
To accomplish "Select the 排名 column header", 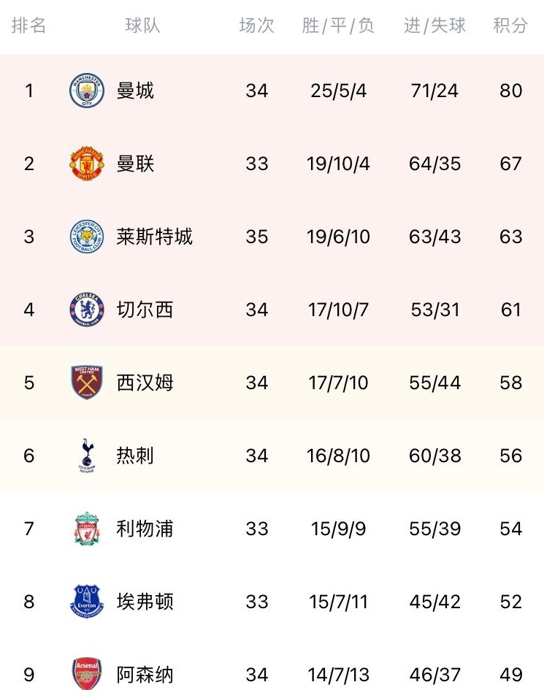I will point(28,26).
